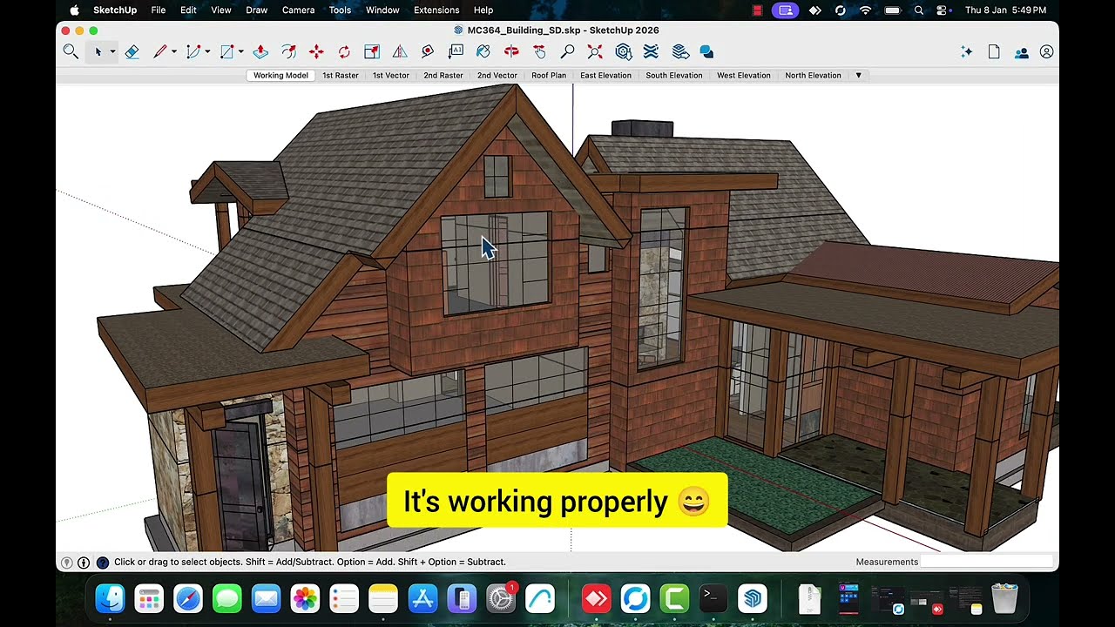Expand the Line tool dropdown arrow
This screenshot has height=627, width=1115.
pos(174,52)
